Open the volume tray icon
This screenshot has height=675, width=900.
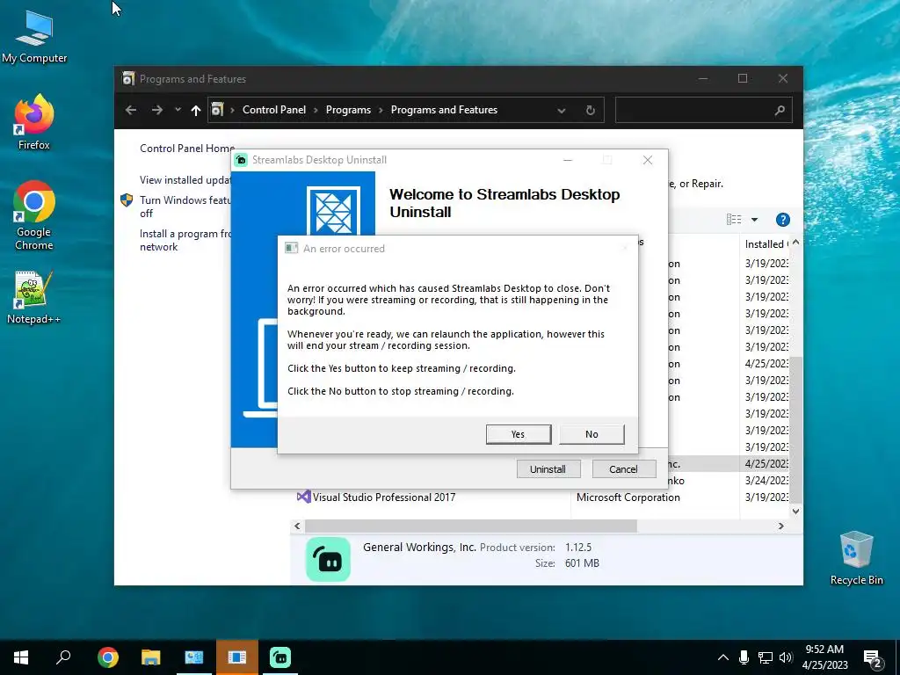tap(786, 657)
